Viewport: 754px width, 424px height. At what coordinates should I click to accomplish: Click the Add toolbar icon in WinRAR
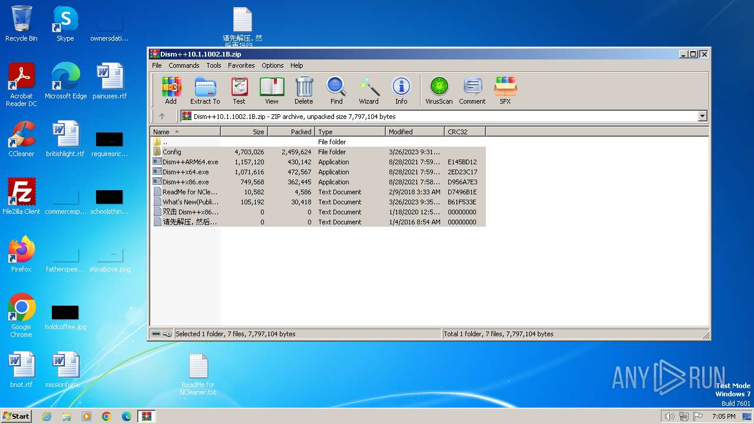[171, 90]
